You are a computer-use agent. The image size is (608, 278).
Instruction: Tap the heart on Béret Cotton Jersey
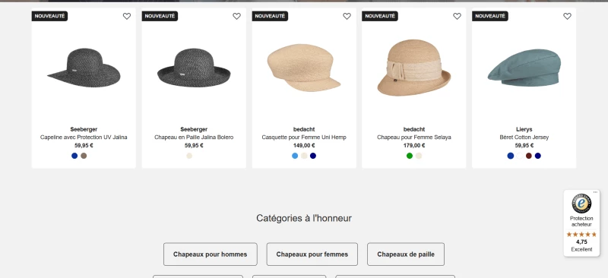pyautogui.click(x=567, y=16)
